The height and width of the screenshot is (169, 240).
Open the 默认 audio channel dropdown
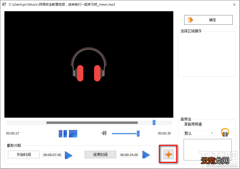(199, 133)
